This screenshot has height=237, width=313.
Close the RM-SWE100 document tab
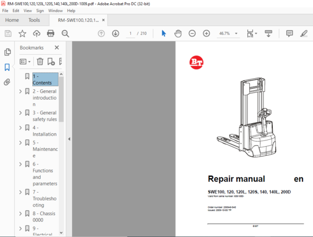[x=103, y=20]
